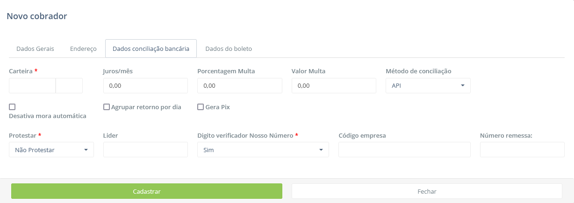Click the Código empresa input field
The image size is (574, 203).
click(404, 150)
